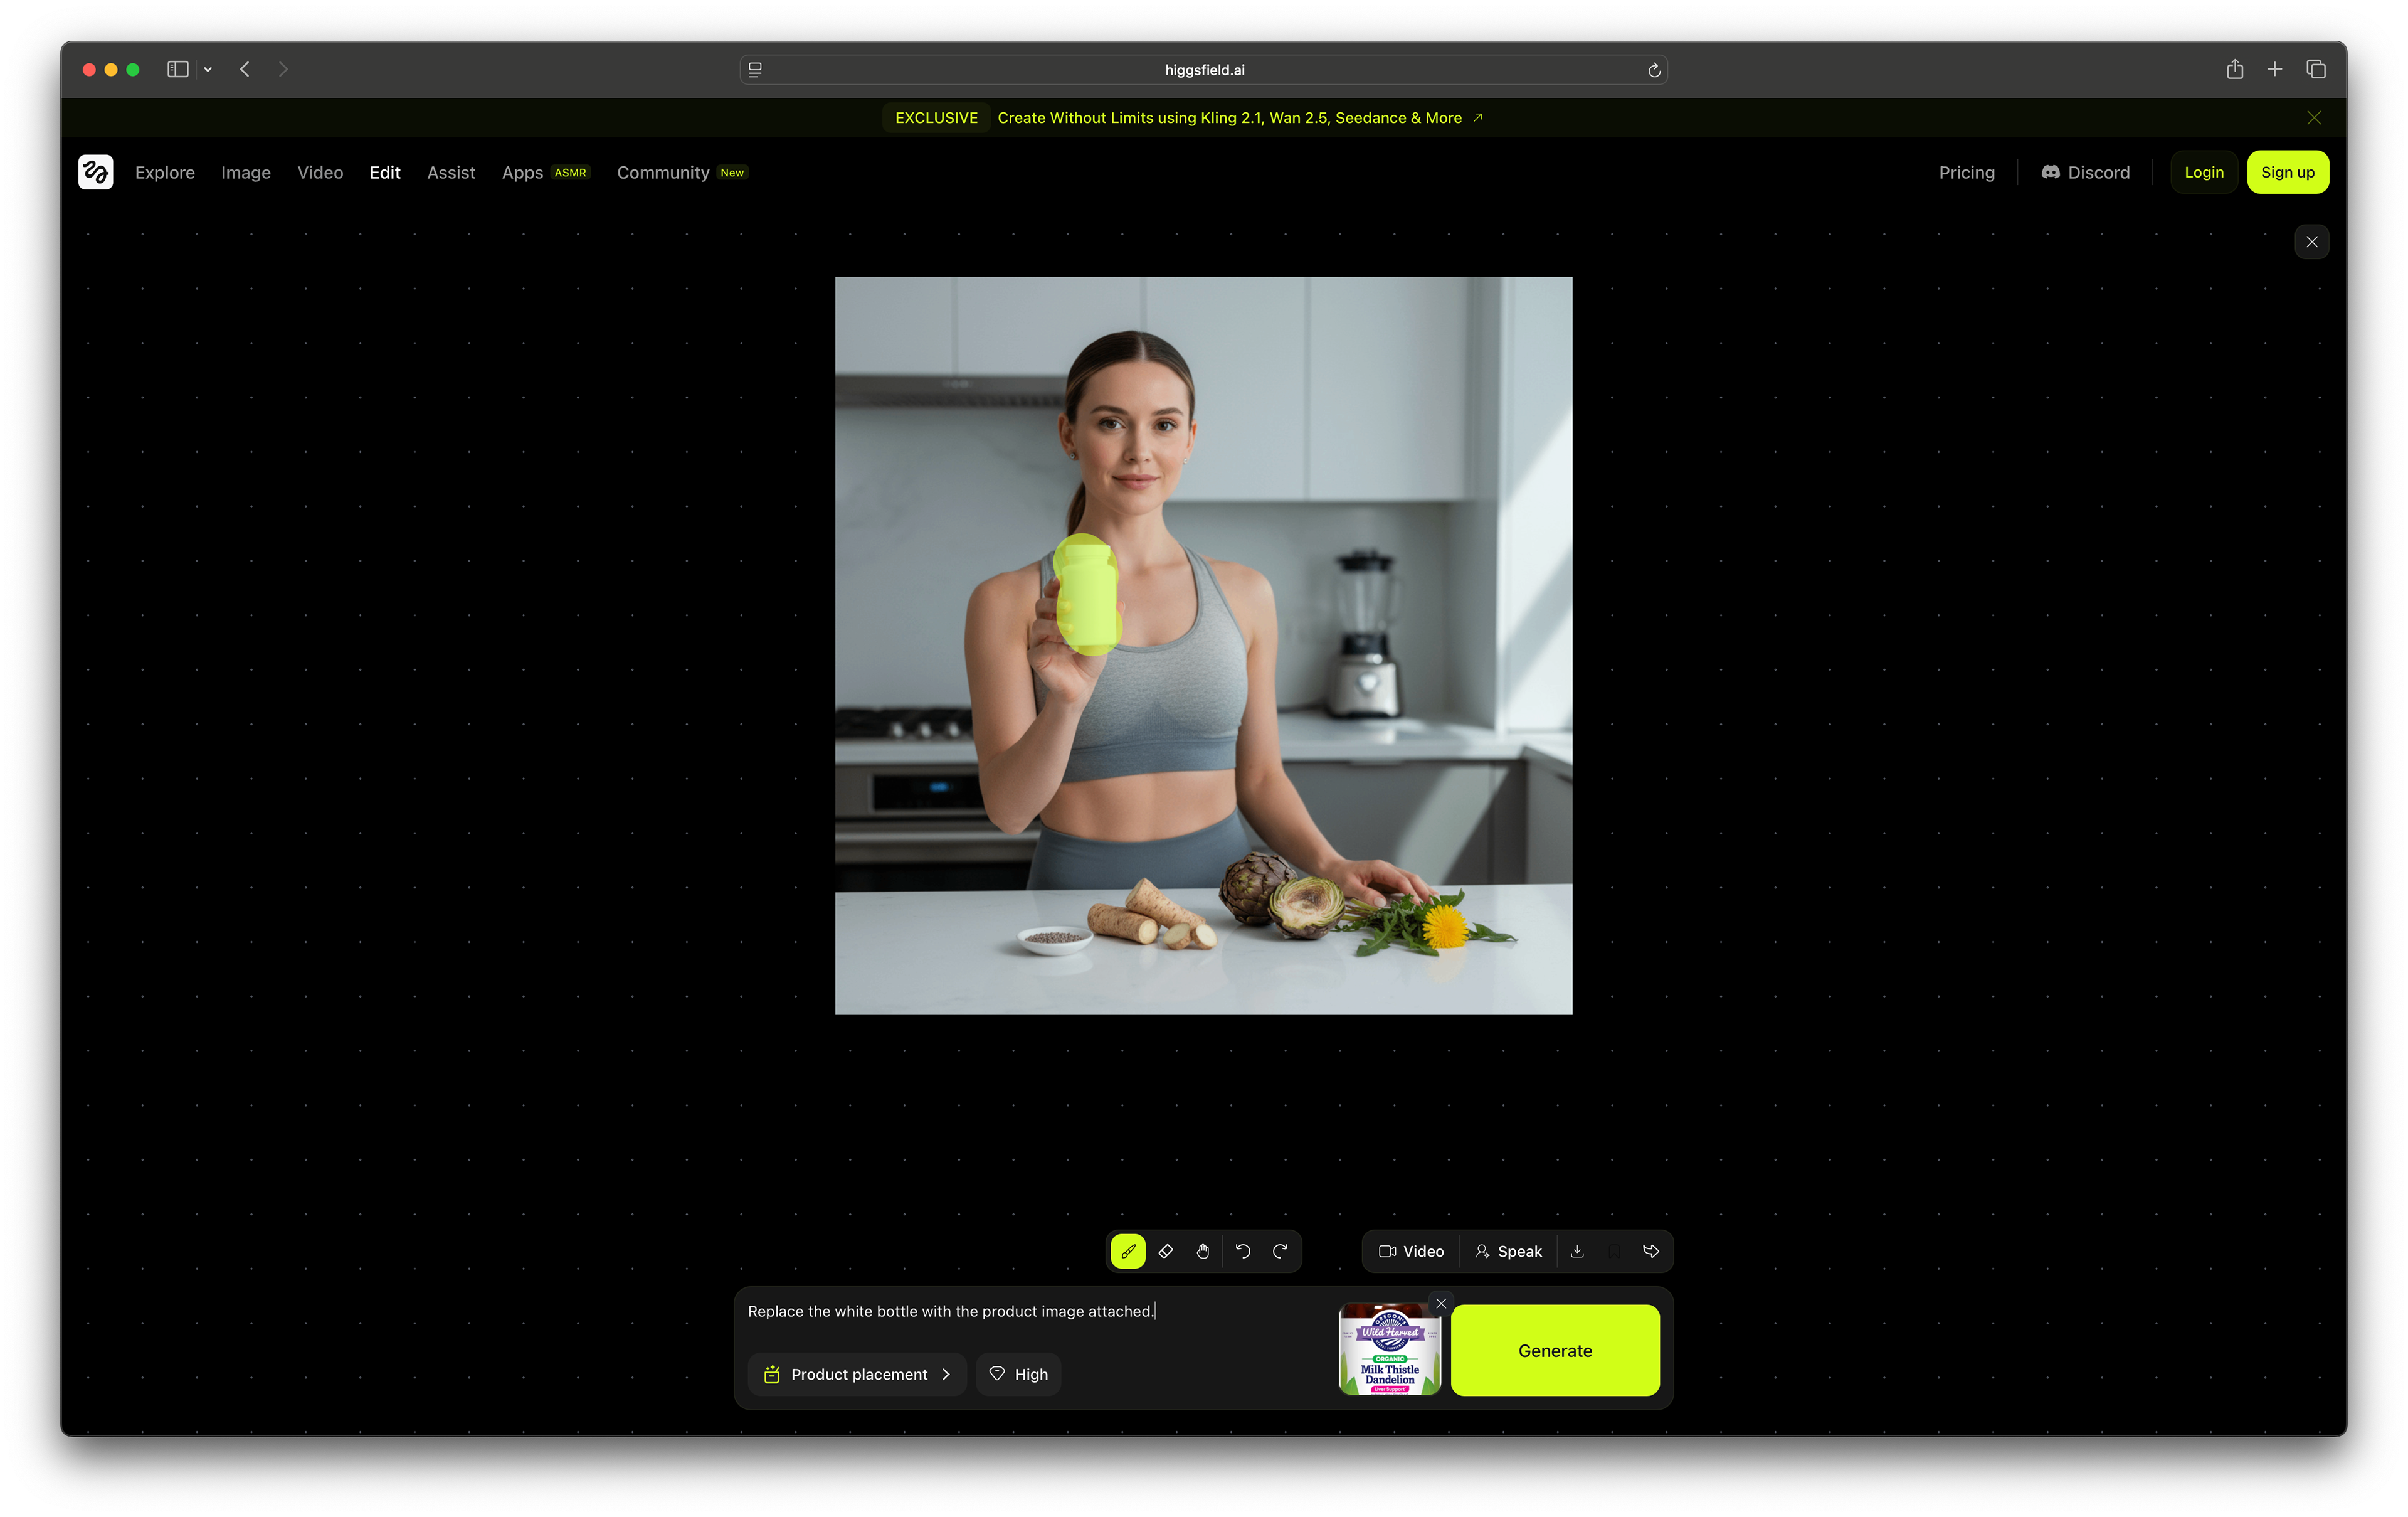Open the High quality dropdown
2408x1517 pixels.
point(1018,1374)
